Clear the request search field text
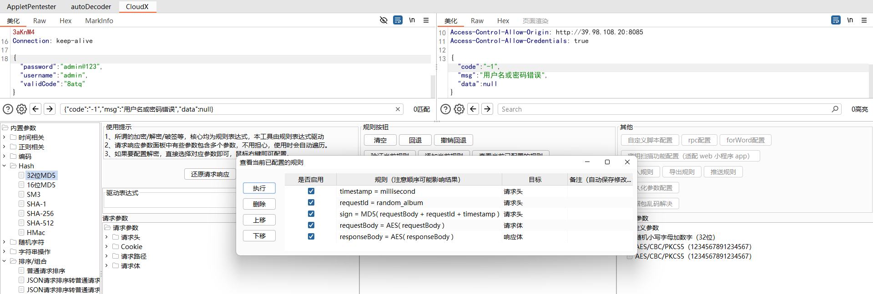 398,109
